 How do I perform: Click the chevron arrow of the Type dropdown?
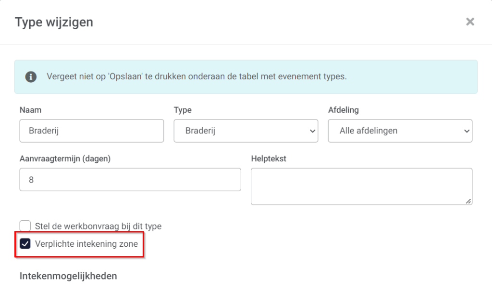point(312,131)
